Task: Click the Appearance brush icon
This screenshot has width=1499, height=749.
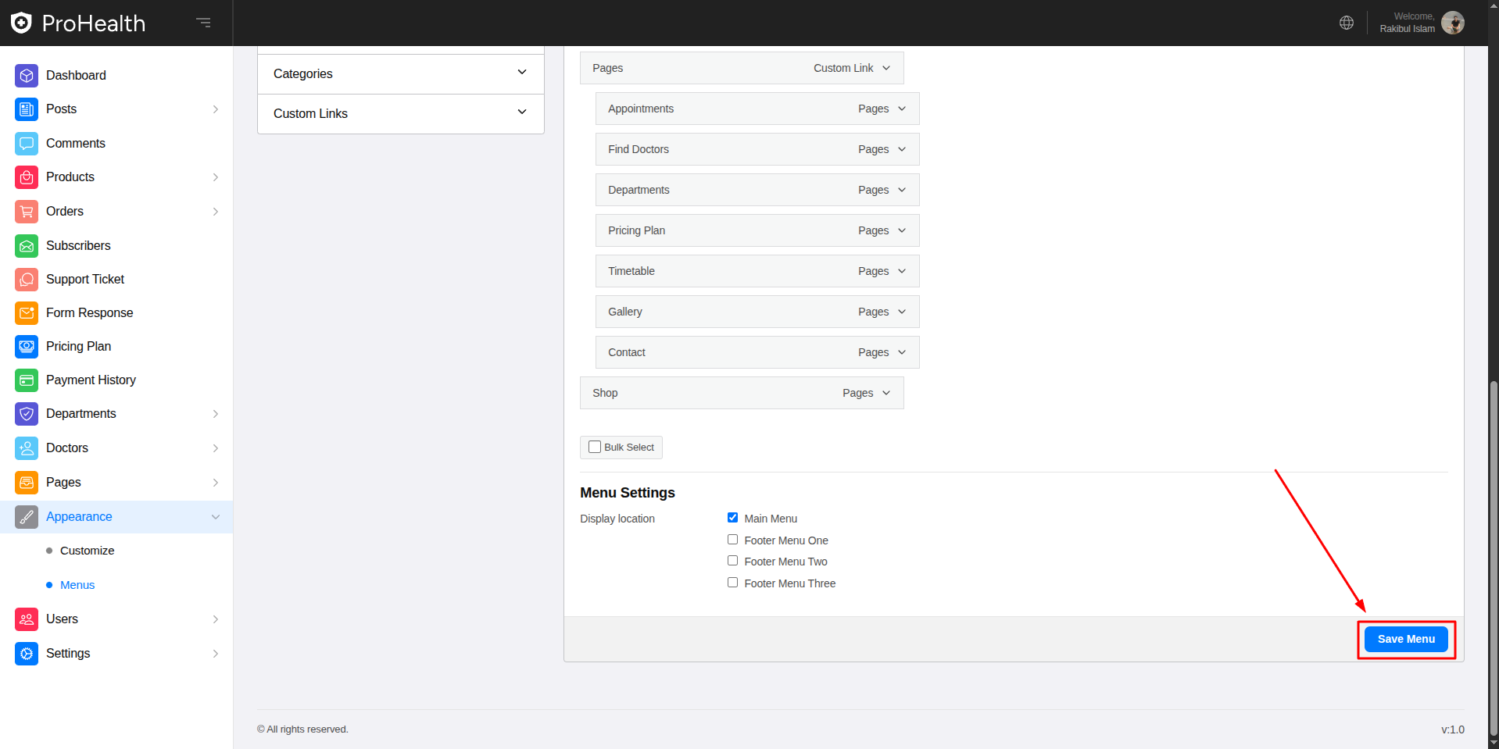Action: (27, 517)
